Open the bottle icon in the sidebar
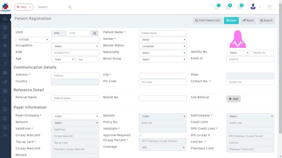The height and width of the screenshot is (158, 282). tap(5, 64)
